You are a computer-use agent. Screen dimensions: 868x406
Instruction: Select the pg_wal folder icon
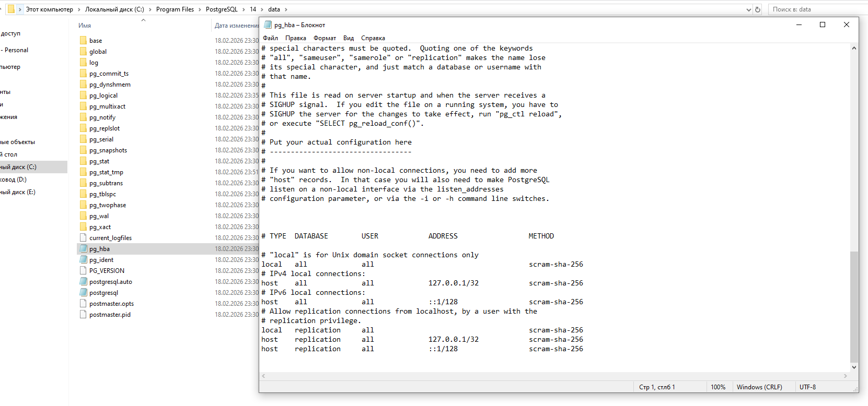point(83,216)
